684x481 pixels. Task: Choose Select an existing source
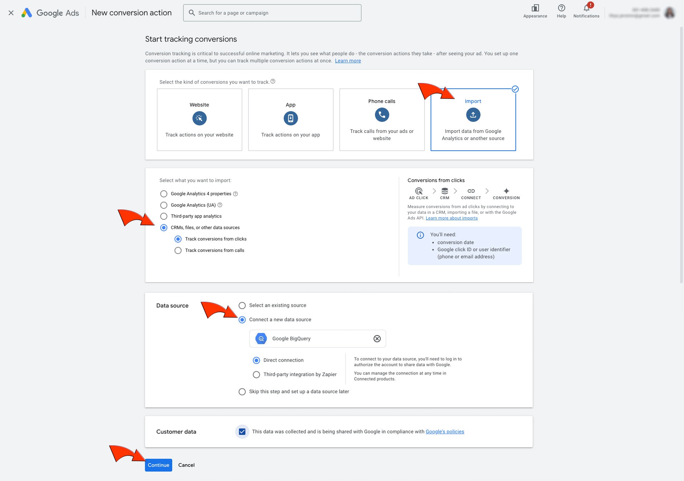coord(242,305)
